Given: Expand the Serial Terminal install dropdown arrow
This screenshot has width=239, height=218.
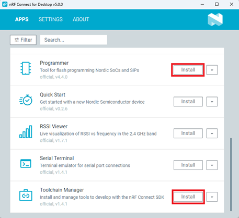Looking at the screenshot, I should point(212,165).
